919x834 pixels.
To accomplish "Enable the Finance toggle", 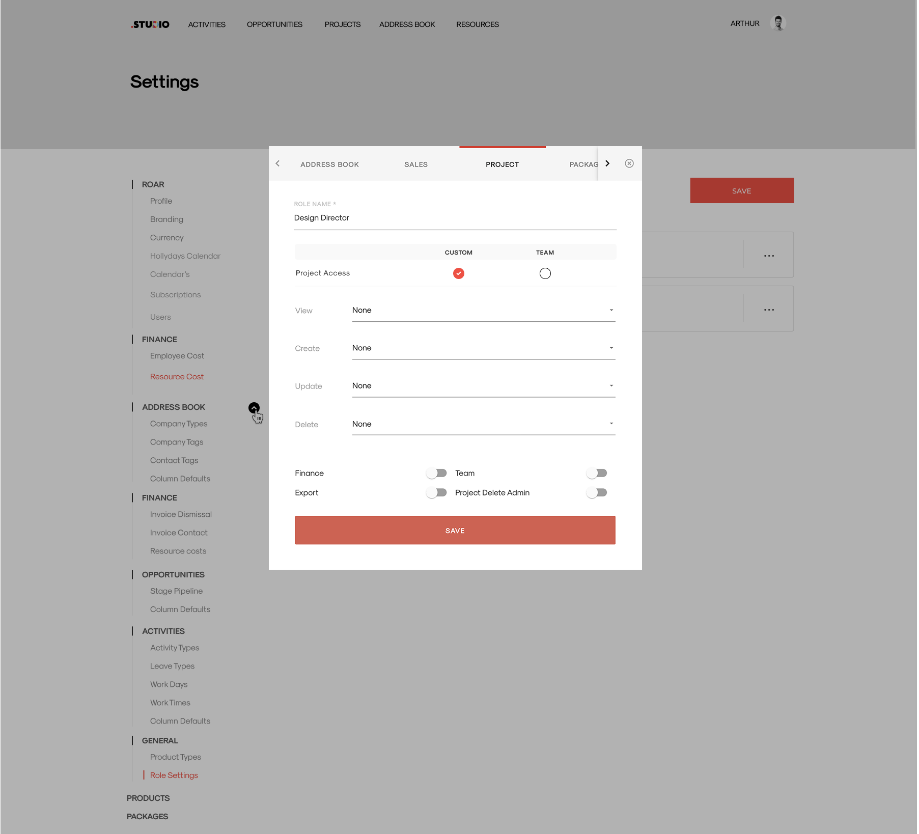I will pyautogui.click(x=437, y=473).
